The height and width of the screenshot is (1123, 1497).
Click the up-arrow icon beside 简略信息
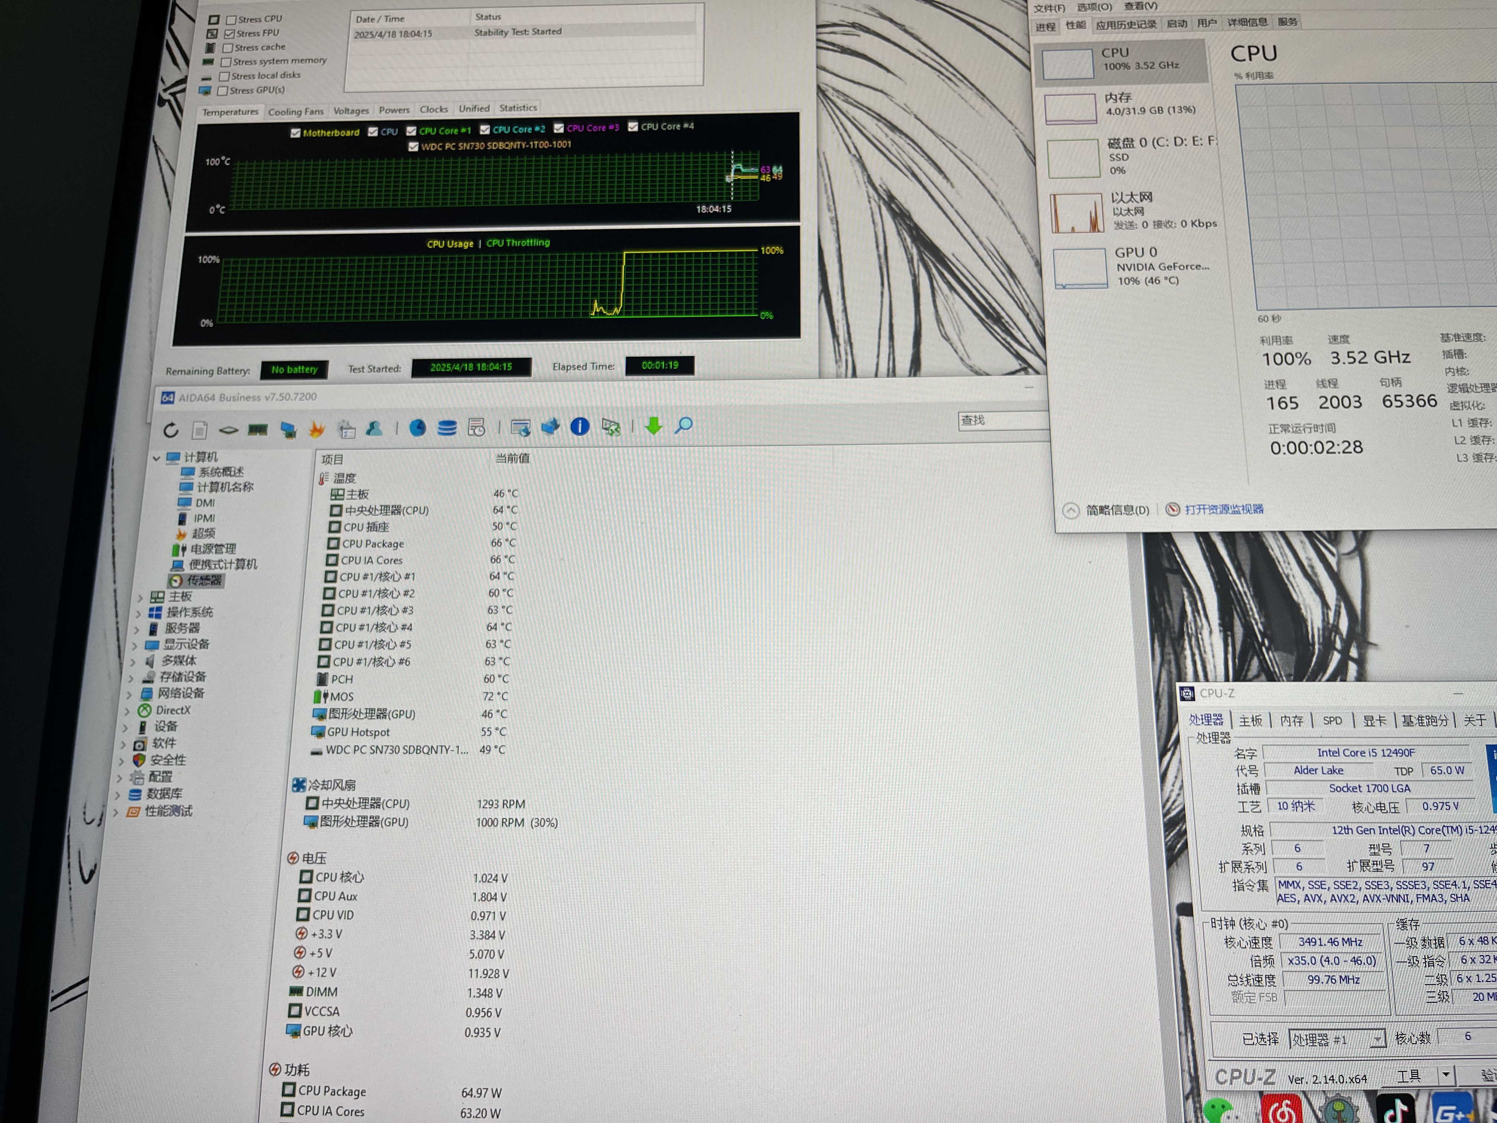tap(1071, 511)
